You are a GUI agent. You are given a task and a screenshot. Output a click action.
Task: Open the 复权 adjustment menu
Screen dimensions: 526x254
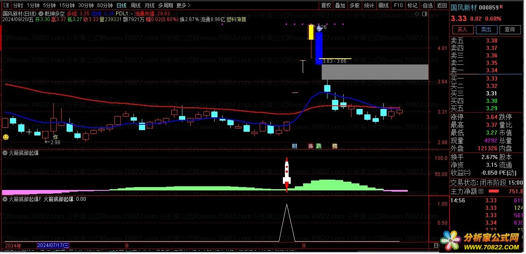tap(326, 6)
